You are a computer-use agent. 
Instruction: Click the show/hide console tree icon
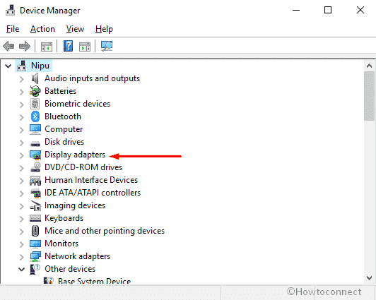click(x=47, y=47)
